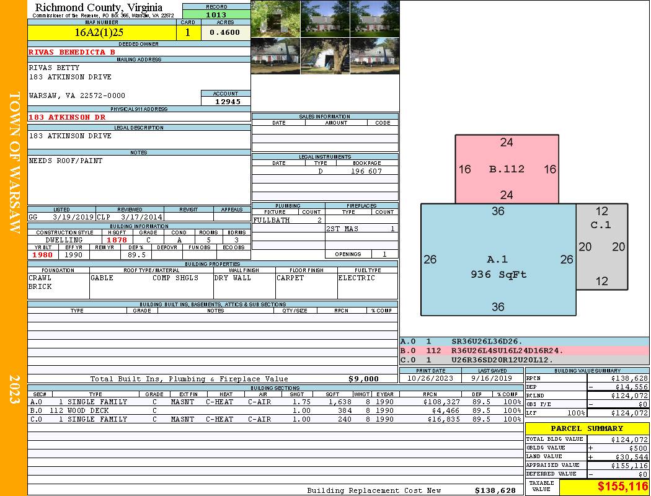This screenshot has width=651, height=496.
Task: Click the SALES INFORMATION header
Action: [x=325, y=117]
